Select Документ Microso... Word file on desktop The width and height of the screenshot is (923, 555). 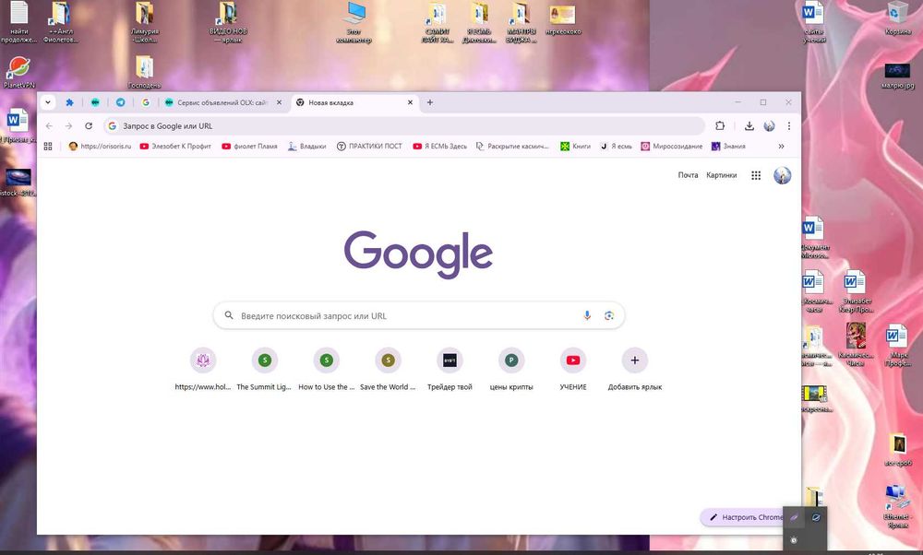click(x=814, y=238)
